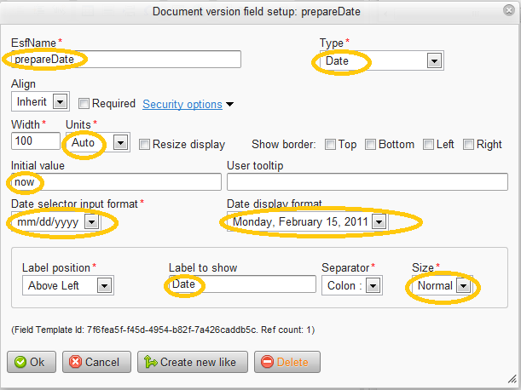Enable the Required checkbox

click(x=84, y=104)
